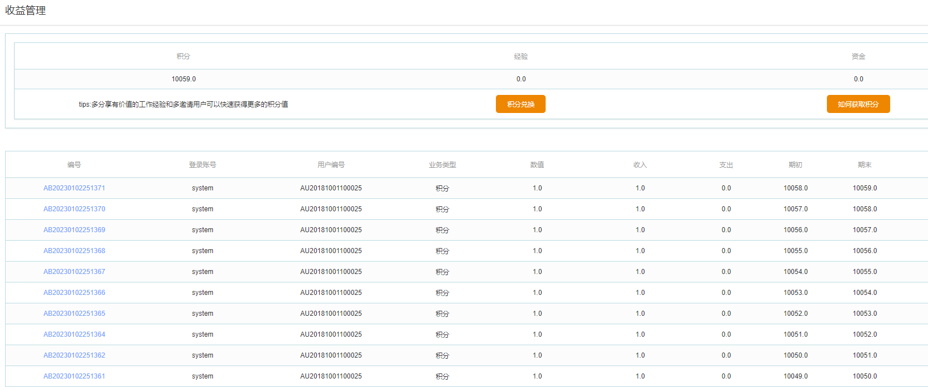Click the 期末 column header
This screenshot has height=387, width=928.
click(865, 165)
